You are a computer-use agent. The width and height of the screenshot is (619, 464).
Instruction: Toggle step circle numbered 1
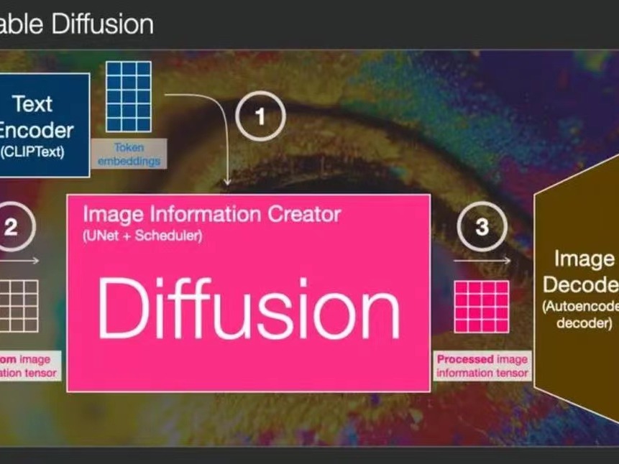click(x=260, y=113)
